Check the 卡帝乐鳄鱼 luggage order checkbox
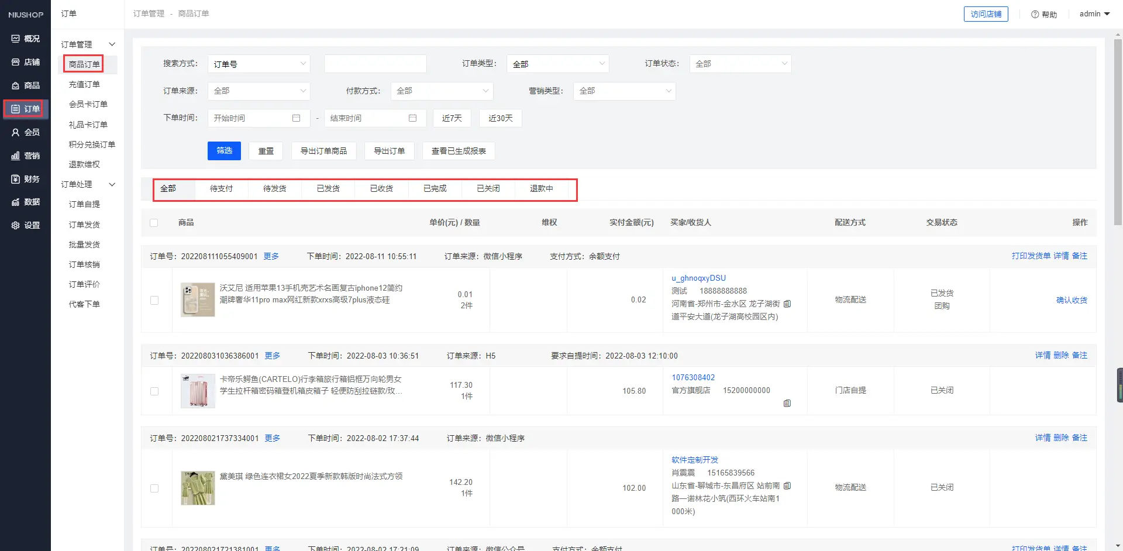 point(154,391)
